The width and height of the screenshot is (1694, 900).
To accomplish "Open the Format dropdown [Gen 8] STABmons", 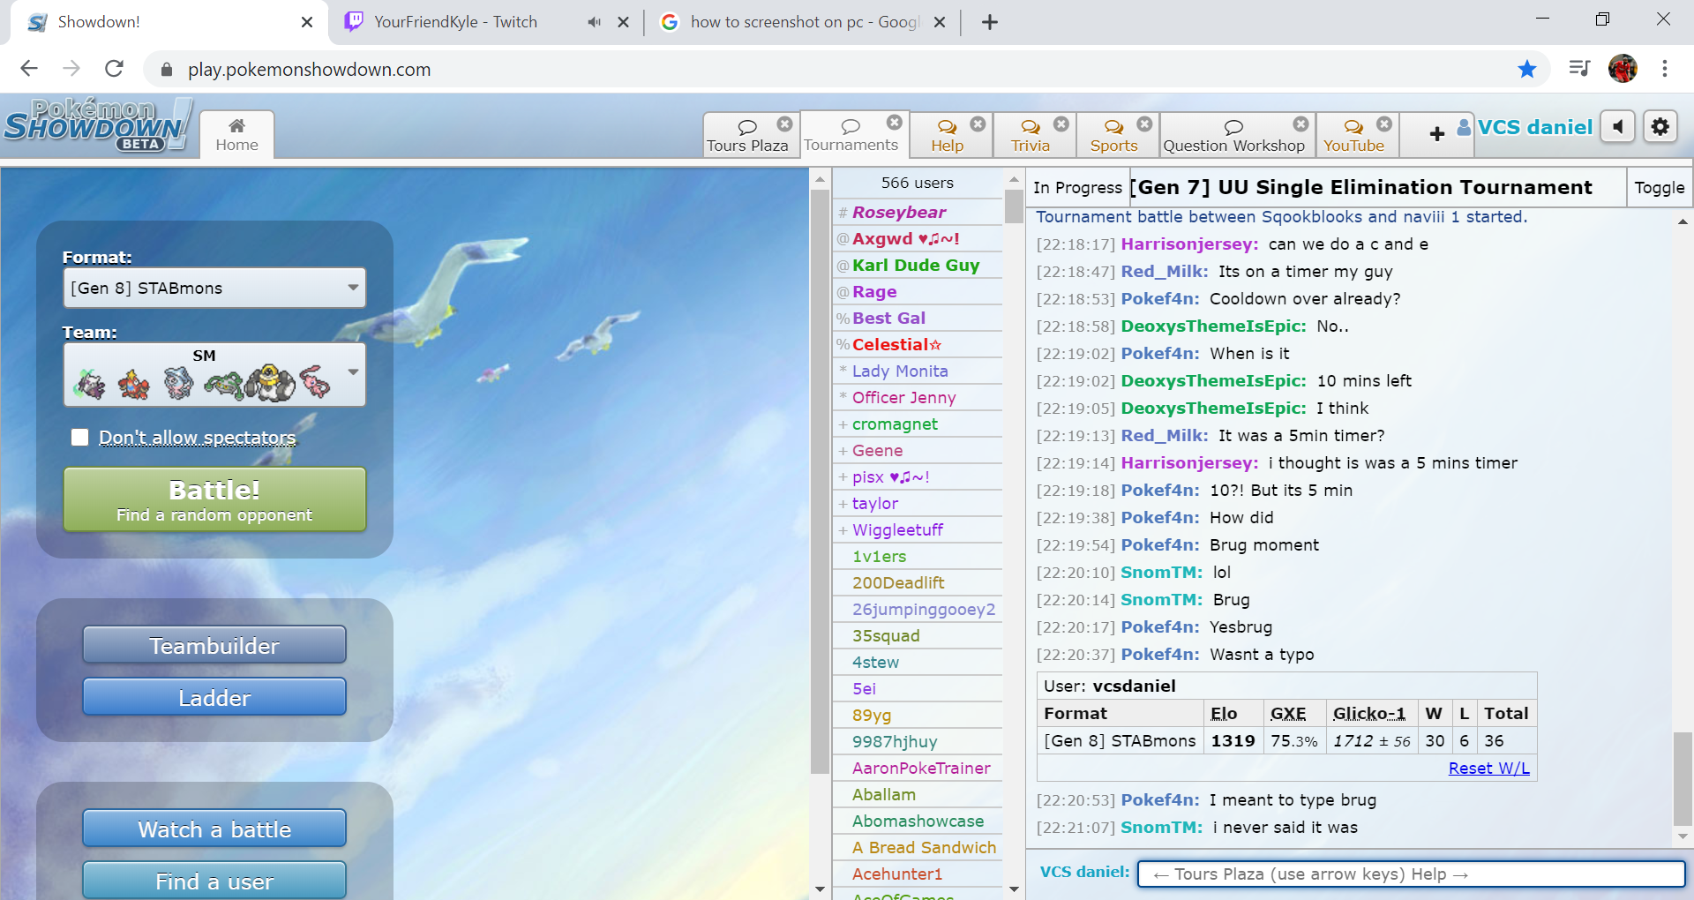I will tap(214, 288).
